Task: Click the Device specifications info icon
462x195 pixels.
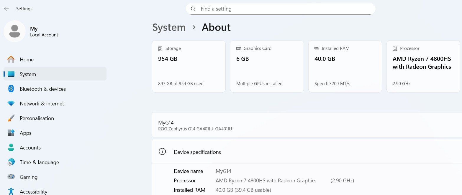Action: [x=162, y=152]
